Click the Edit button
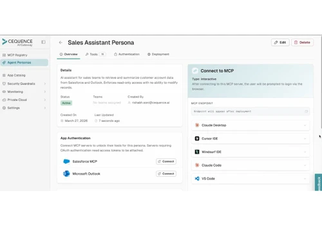 [280, 43]
